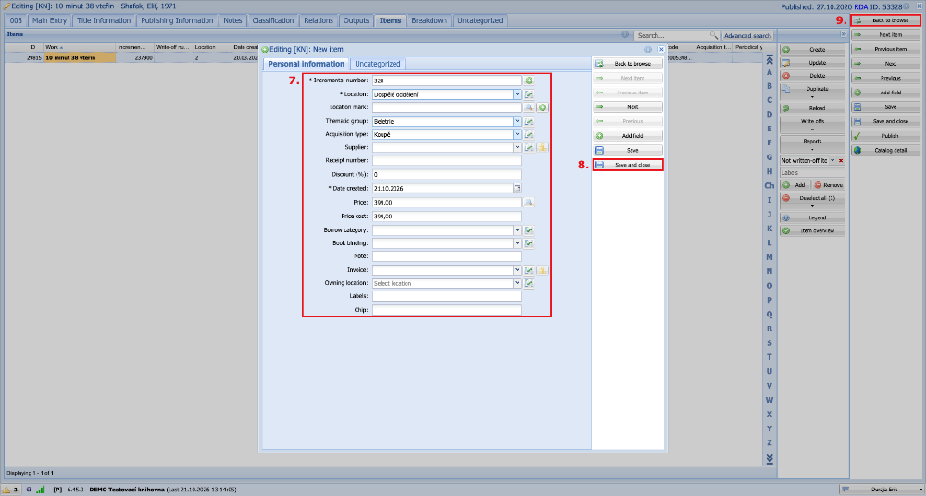Click magnifier icon in Items search box
The width and height of the screenshot is (926, 496).
714,35
